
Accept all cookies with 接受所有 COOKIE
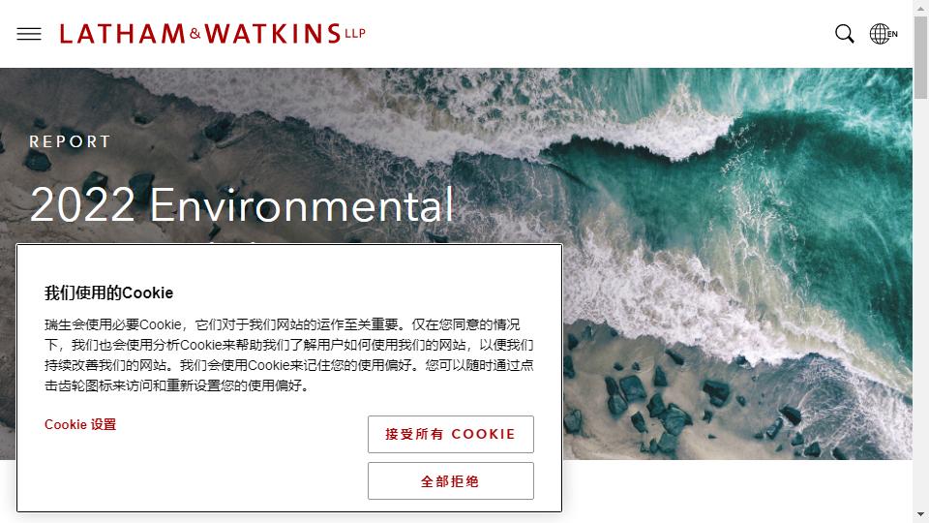(x=451, y=434)
